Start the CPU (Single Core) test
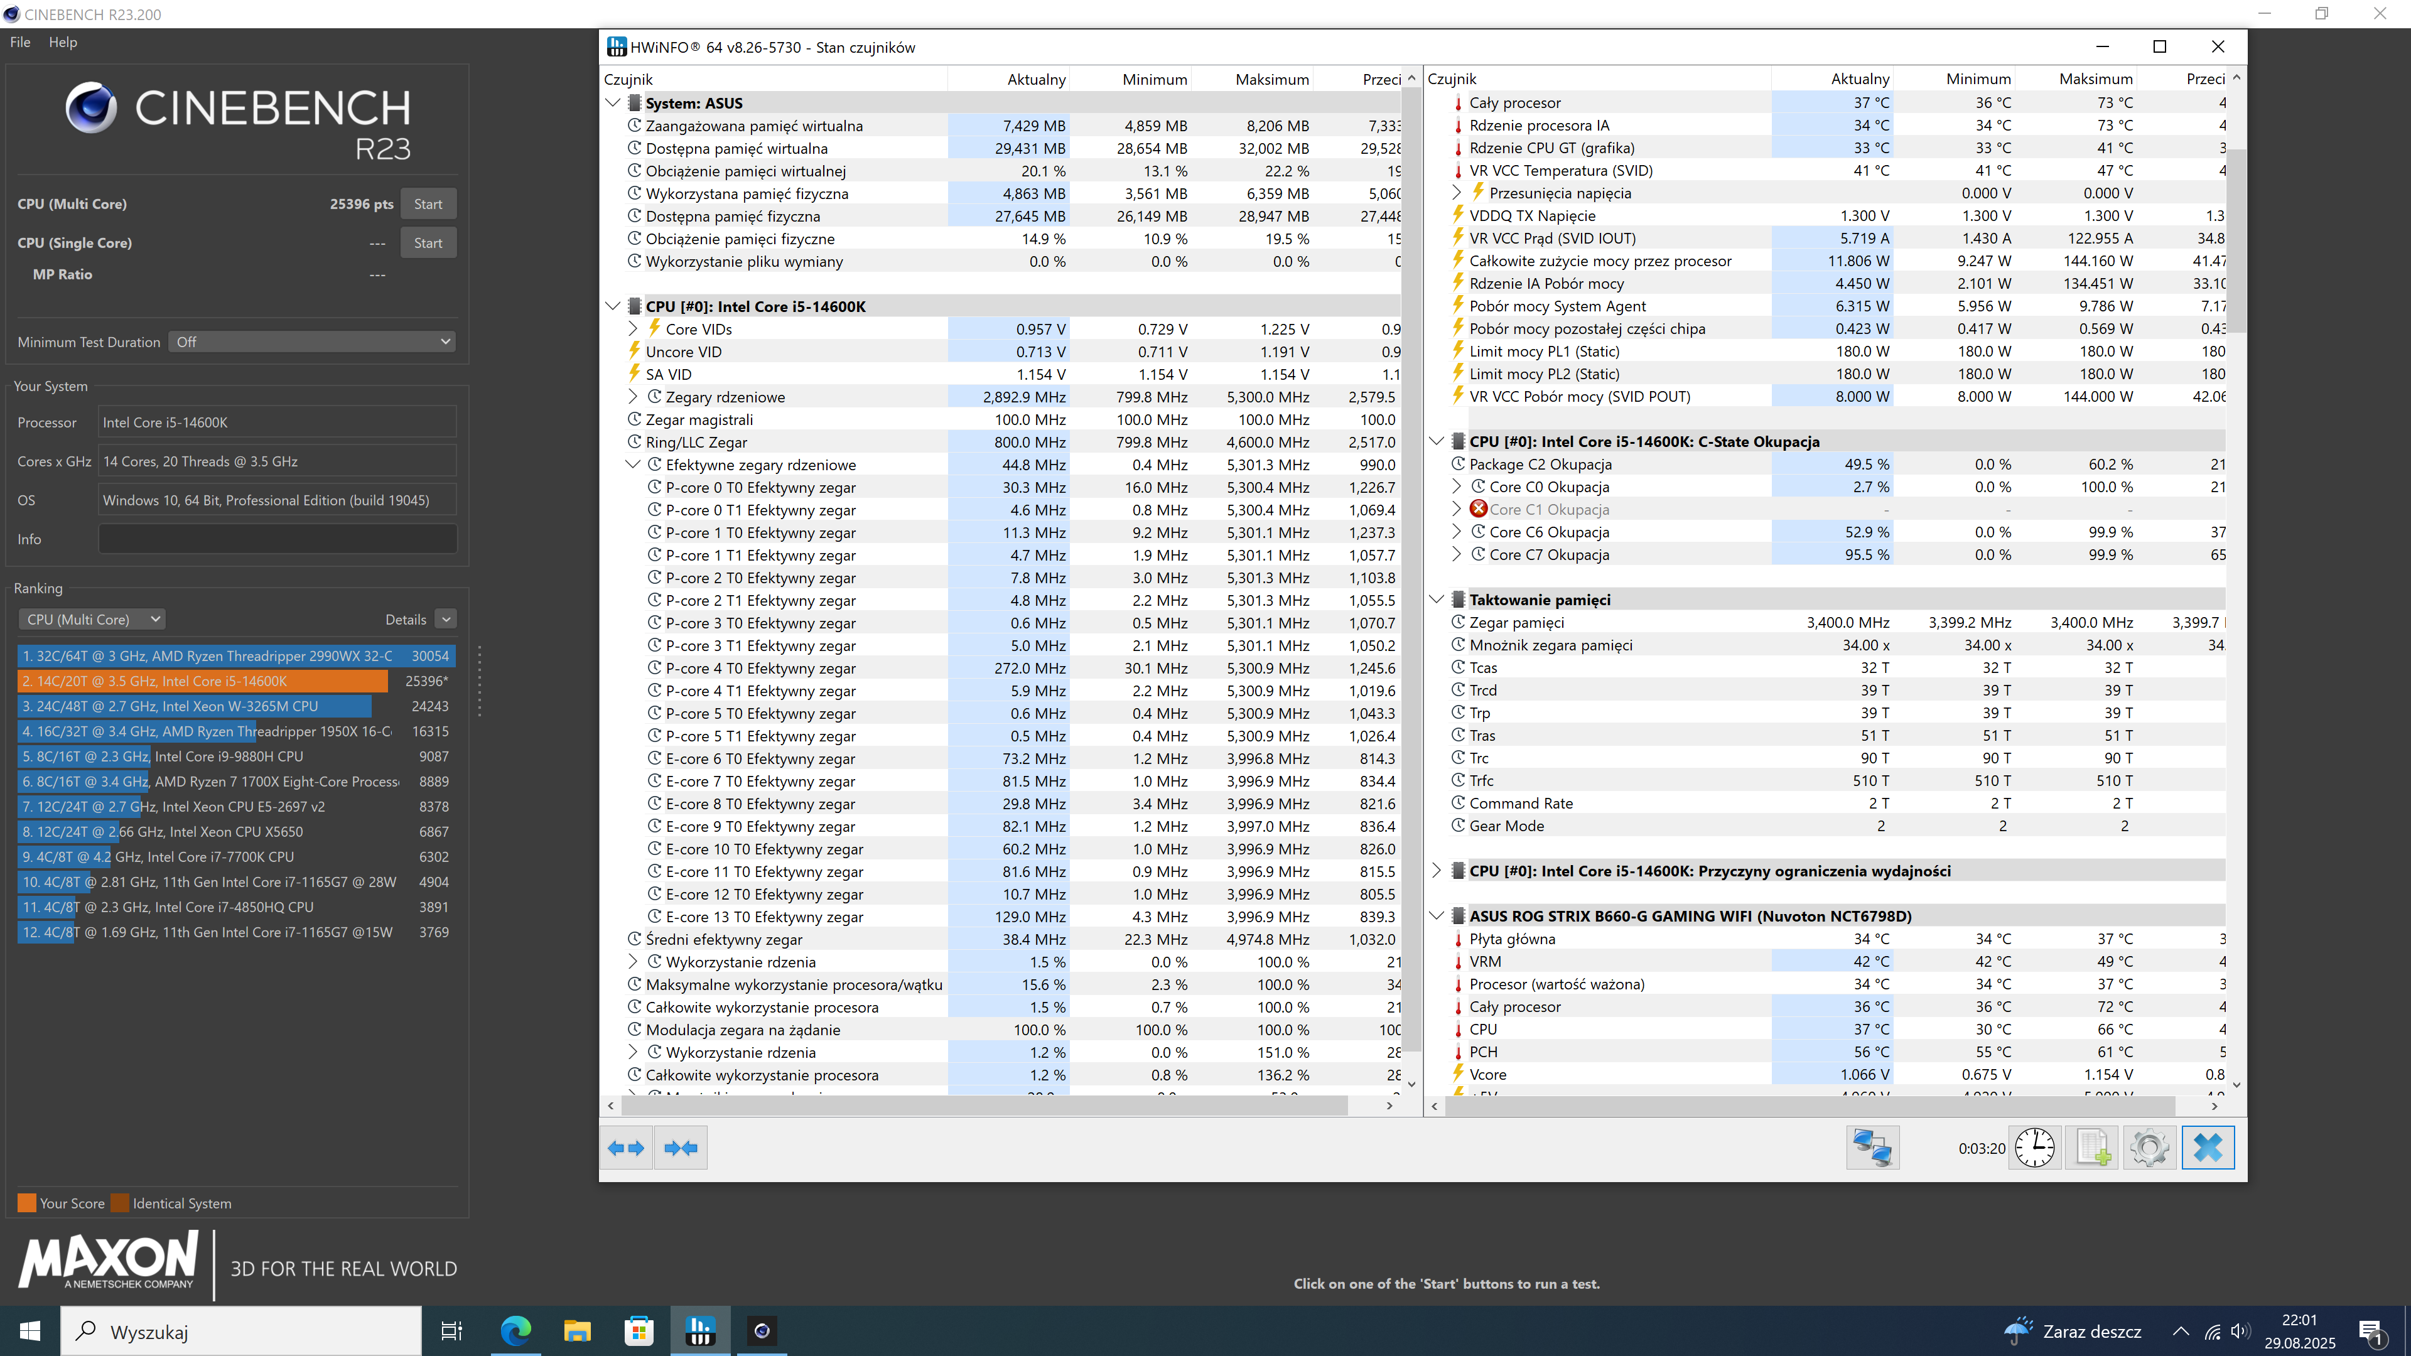The height and width of the screenshot is (1356, 2411). (x=428, y=242)
